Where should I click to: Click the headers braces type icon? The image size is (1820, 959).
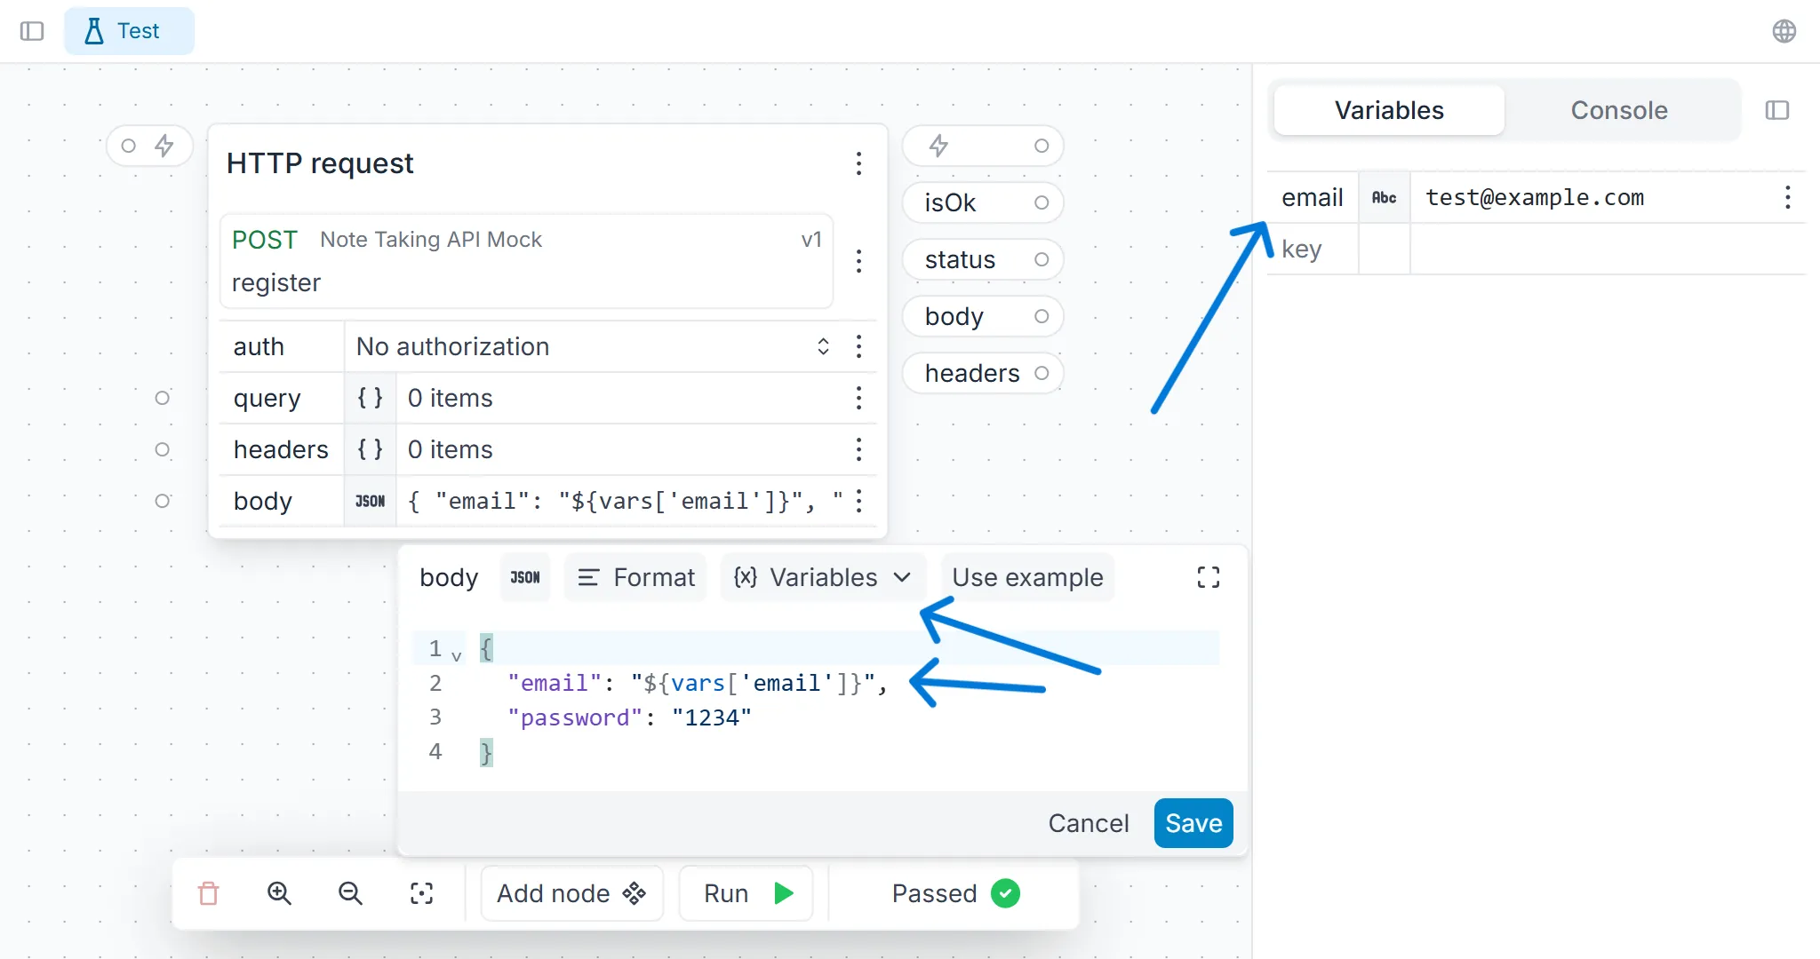tap(370, 449)
